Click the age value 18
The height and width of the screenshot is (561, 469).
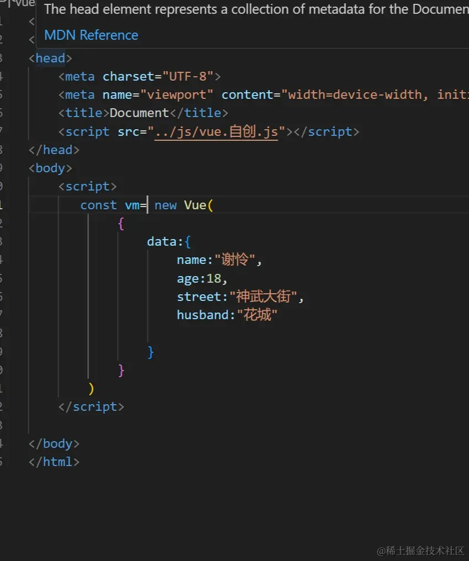[x=214, y=278]
